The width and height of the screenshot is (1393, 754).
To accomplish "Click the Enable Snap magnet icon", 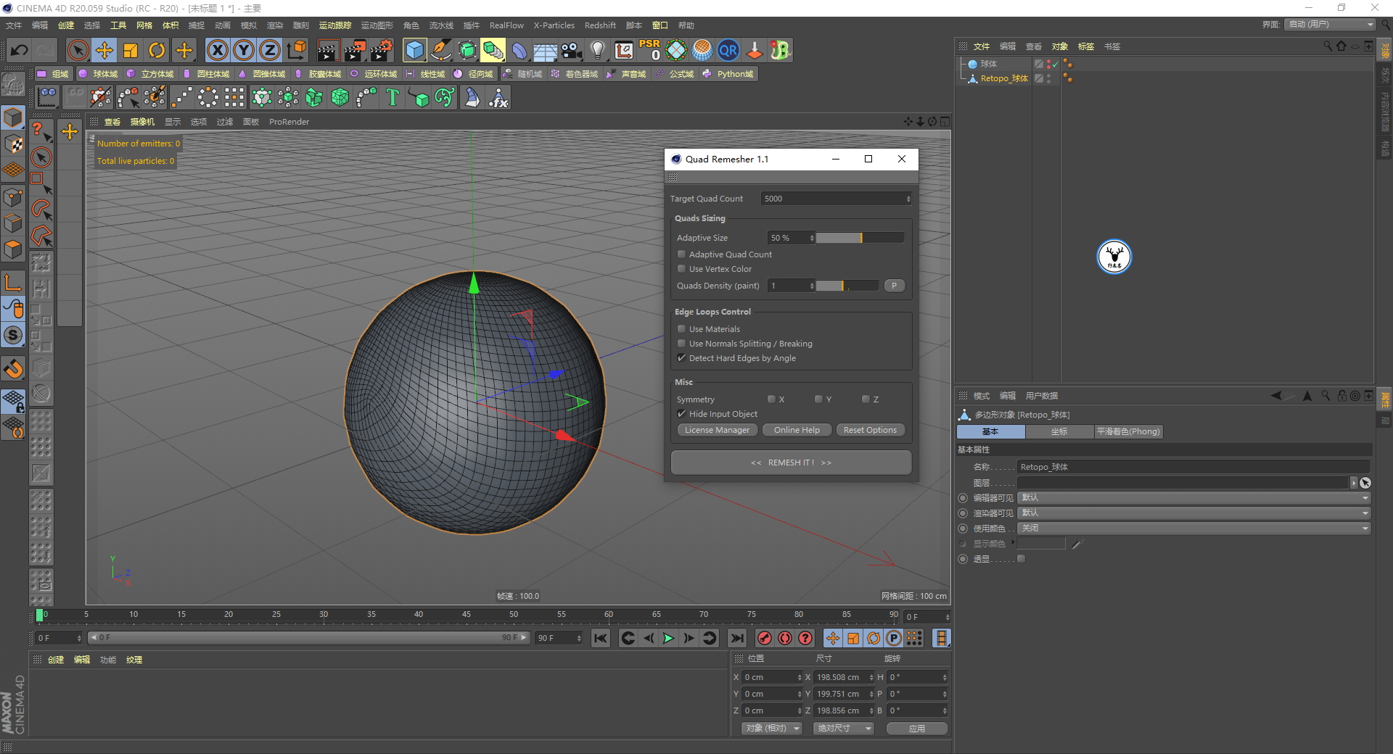I will [14, 368].
